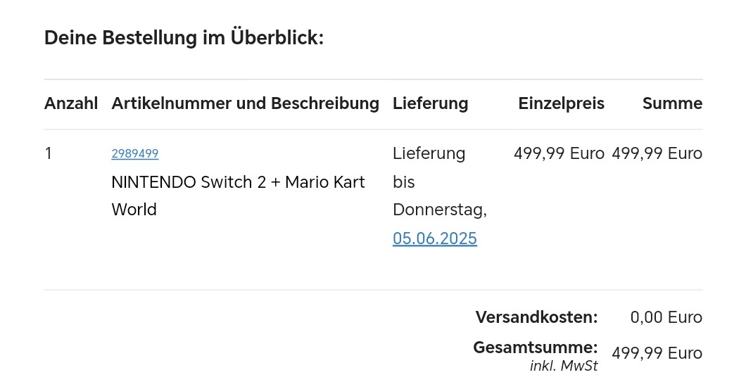Screen dimensions: 746x389
Task: Click the NINTENDO Switch 2 product description
Action: click(x=238, y=196)
